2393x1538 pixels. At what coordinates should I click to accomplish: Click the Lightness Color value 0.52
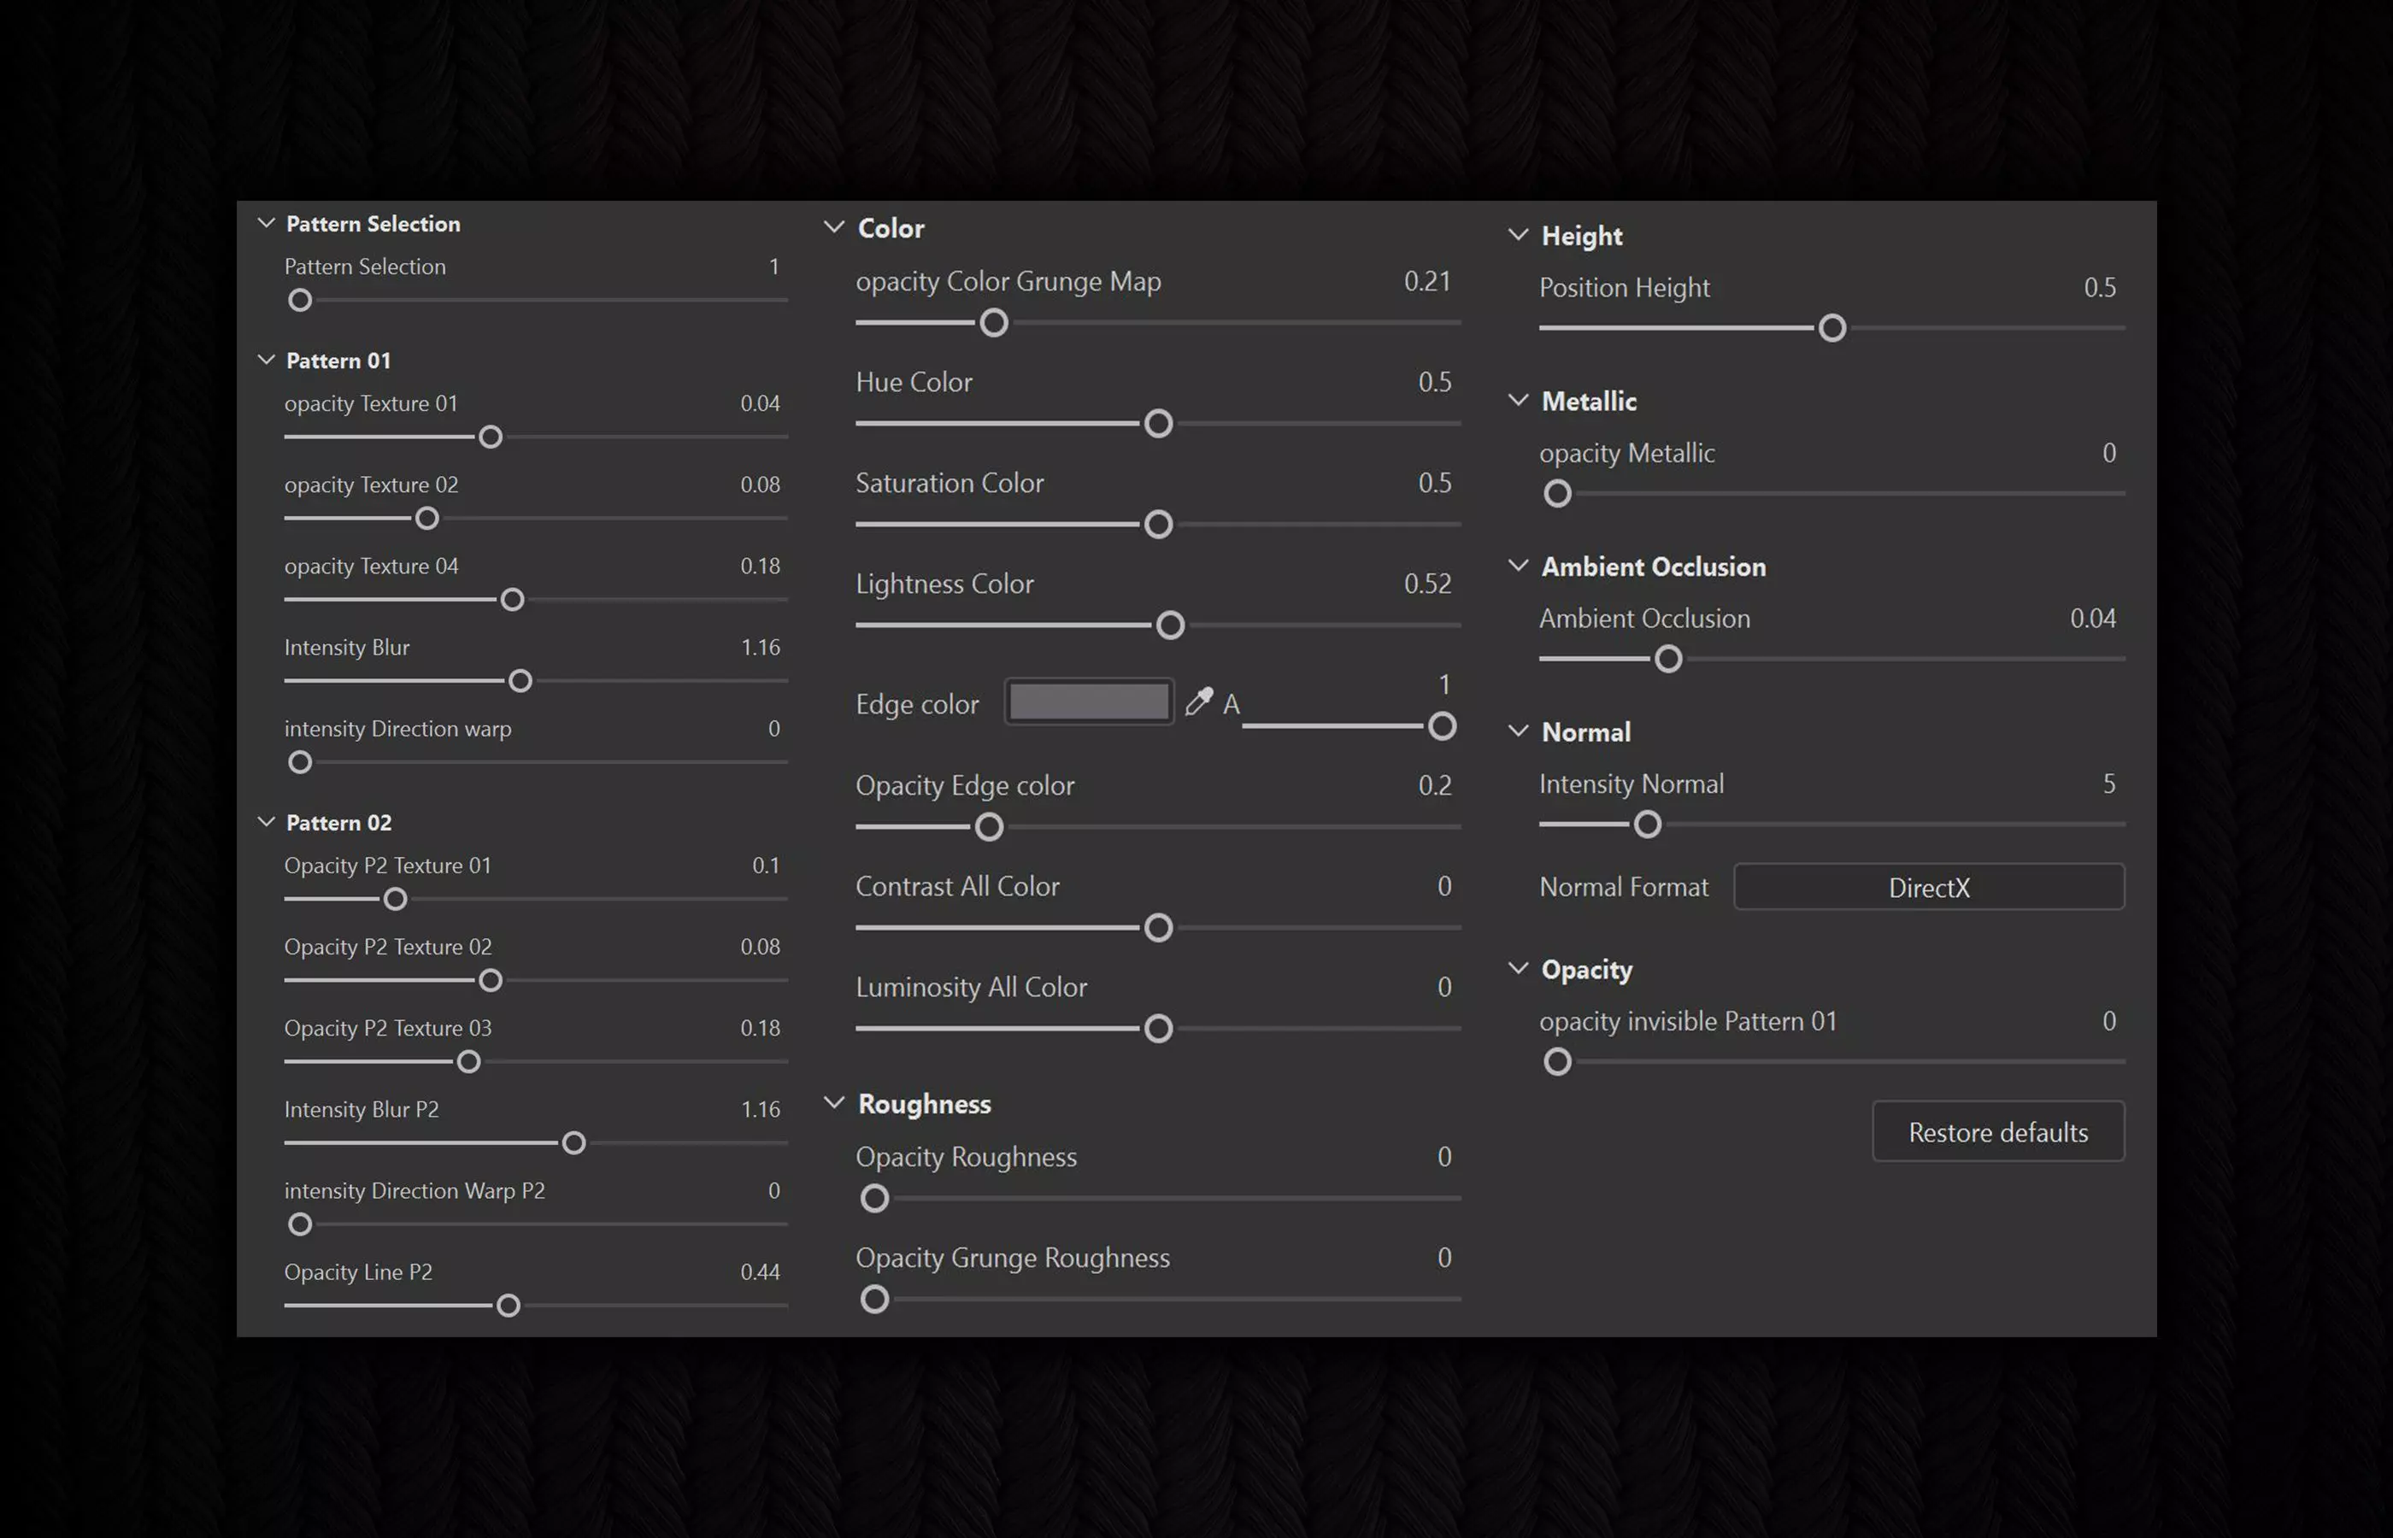(x=1427, y=584)
